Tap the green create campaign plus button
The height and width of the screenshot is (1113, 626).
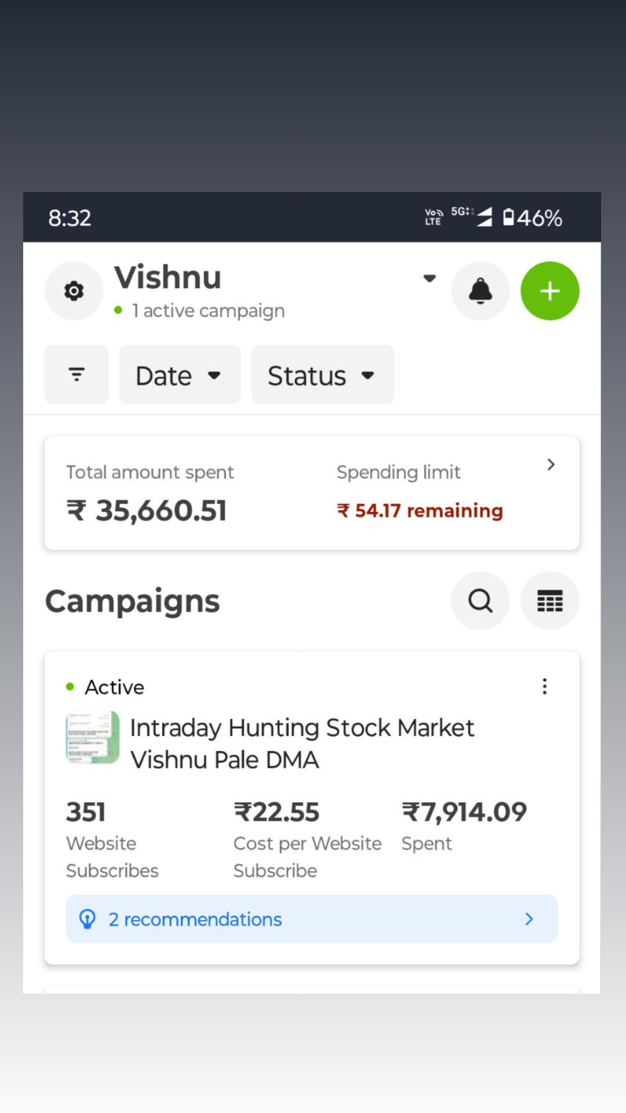[x=549, y=291]
